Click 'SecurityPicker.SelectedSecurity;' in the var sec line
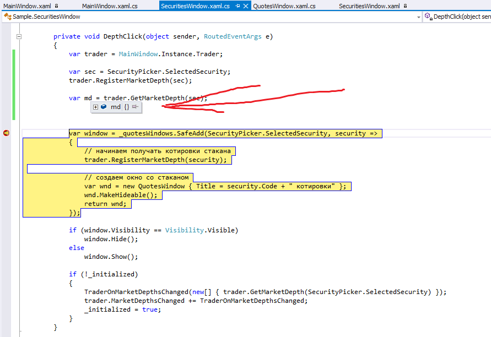Viewport: 491px width, 337px height. [x=169, y=72]
